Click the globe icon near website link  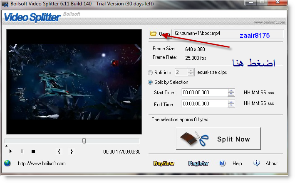click(x=7, y=163)
